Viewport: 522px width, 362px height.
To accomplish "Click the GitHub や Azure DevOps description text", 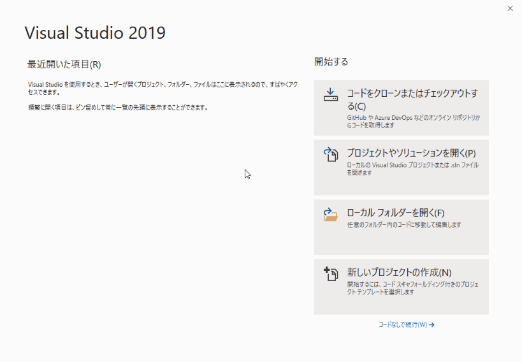I will [414, 121].
